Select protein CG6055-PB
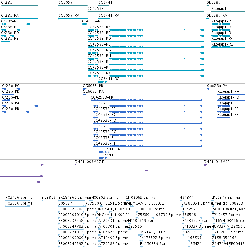245x248 pixels. click(x=93, y=86)
